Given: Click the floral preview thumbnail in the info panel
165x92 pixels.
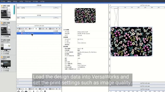Looking at the screenshot, I should tap(85, 16).
